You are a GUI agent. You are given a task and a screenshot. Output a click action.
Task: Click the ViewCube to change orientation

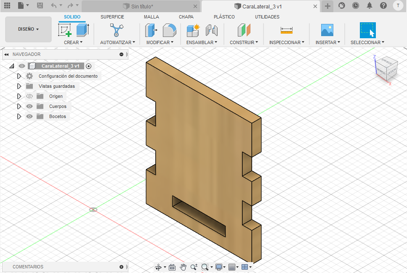386,68
